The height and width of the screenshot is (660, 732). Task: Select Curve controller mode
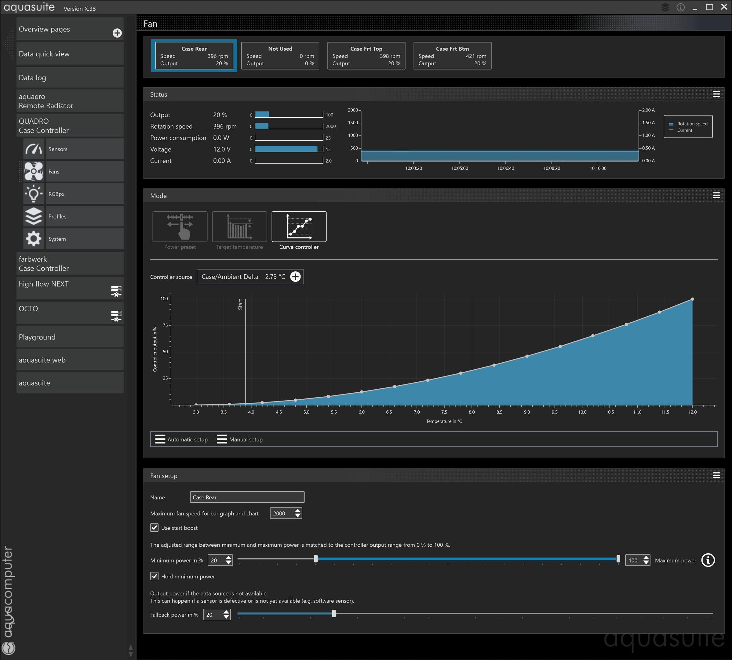[299, 227]
